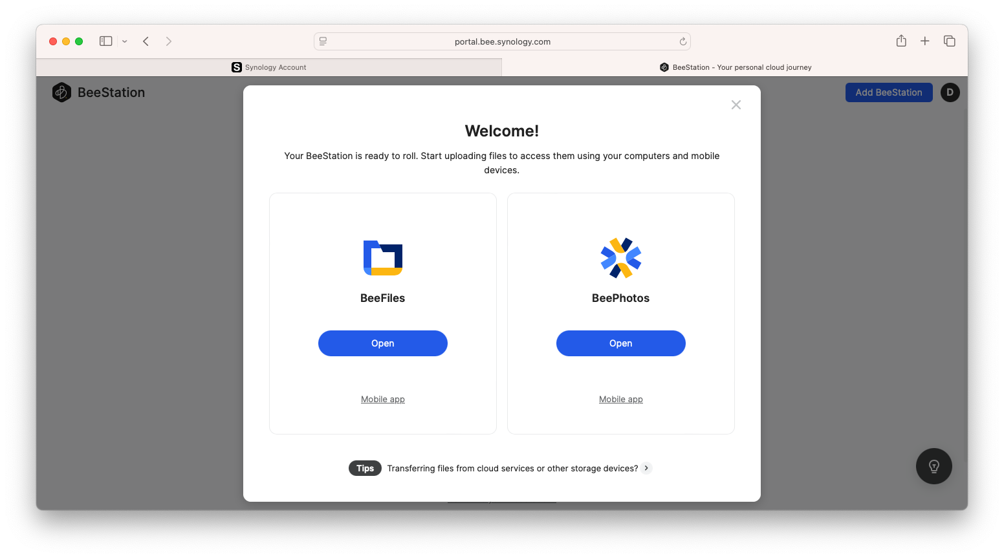
Task: Switch to the Synology Account tab
Action: coord(269,67)
